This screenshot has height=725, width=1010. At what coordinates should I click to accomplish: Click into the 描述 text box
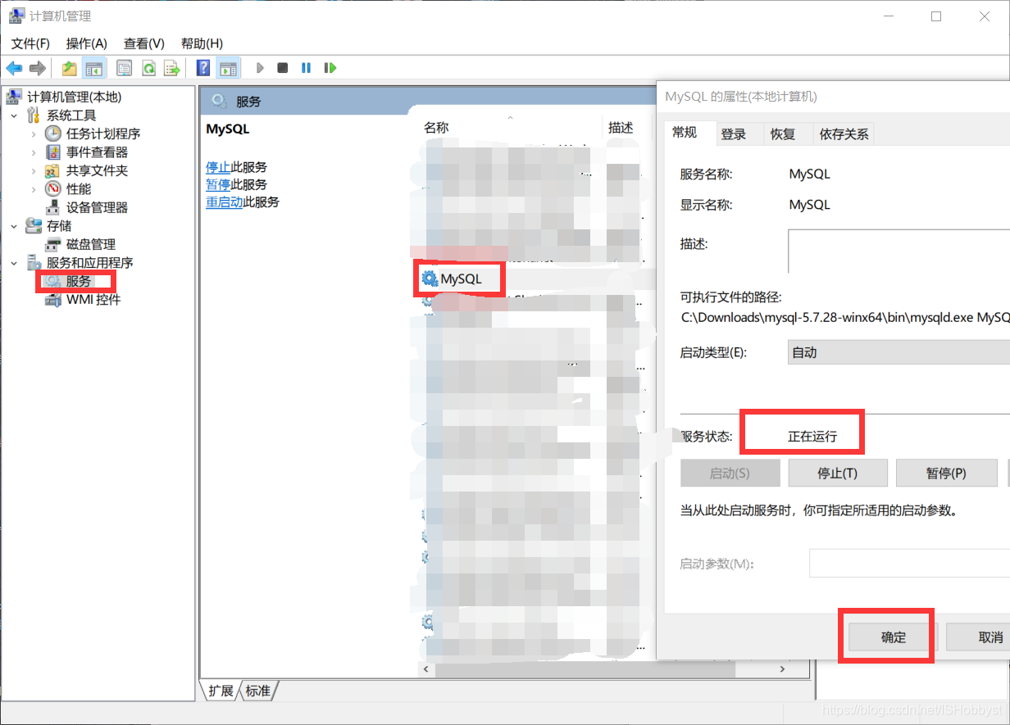(x=899, y=251)
